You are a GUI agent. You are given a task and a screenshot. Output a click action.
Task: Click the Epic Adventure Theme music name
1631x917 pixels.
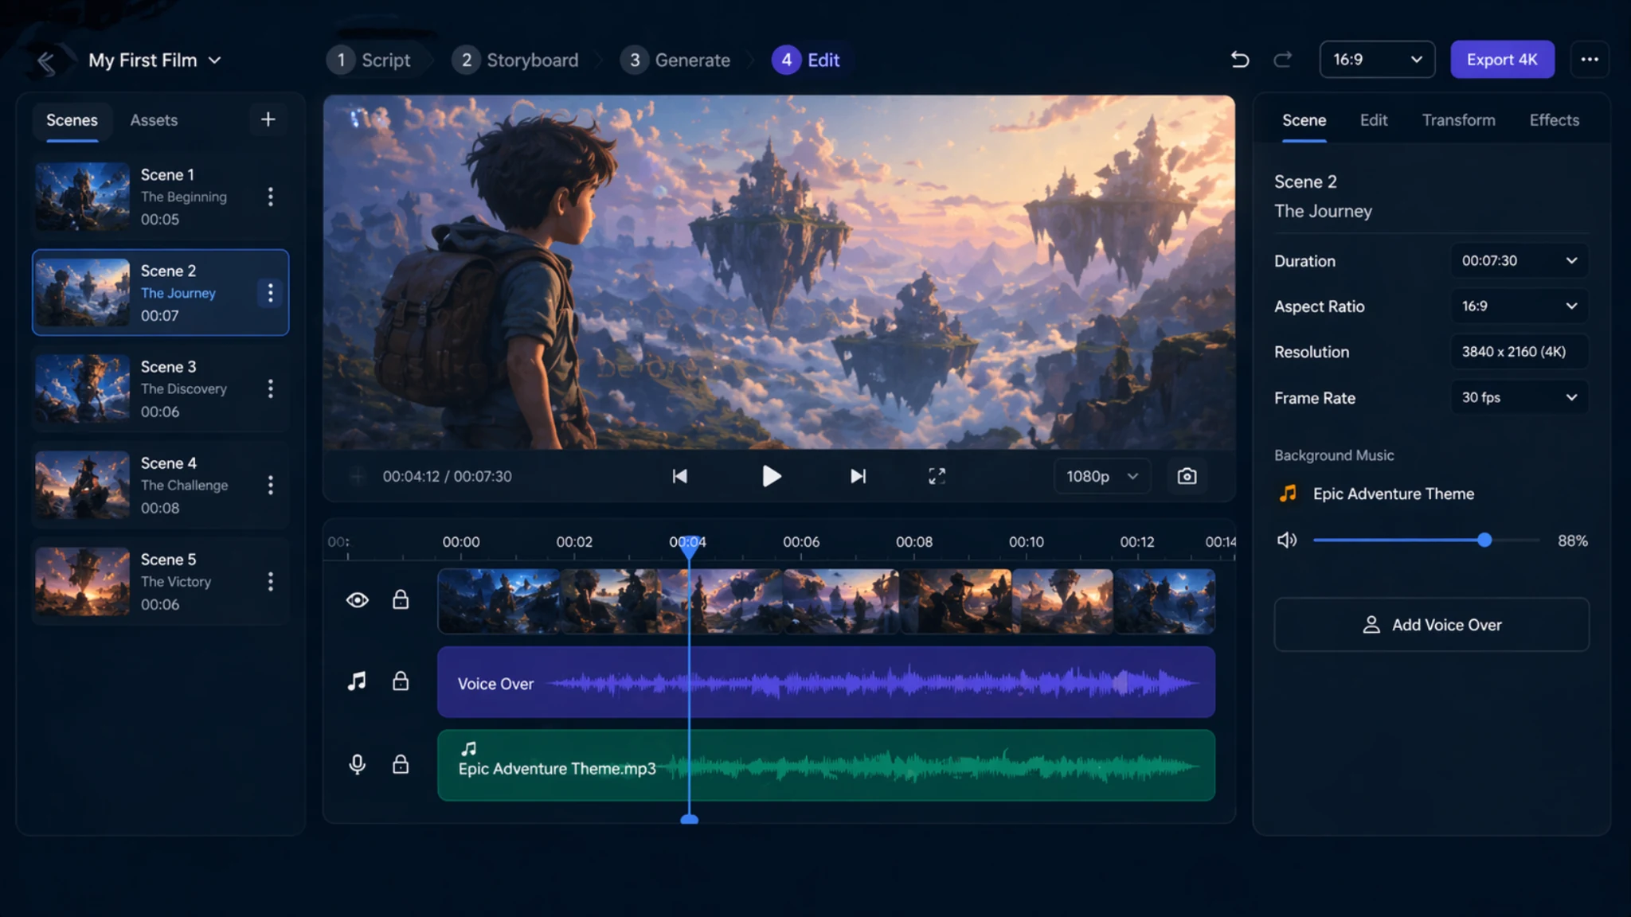coord(1394,494)
